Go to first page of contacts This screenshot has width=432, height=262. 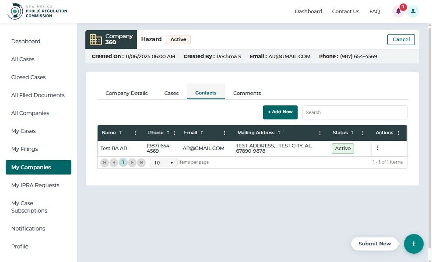[105, 162]
